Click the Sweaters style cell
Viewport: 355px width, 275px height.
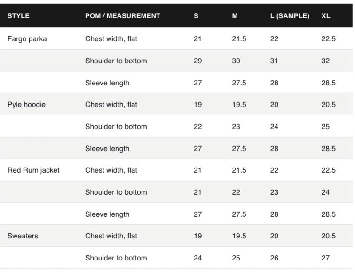point(23,236)
